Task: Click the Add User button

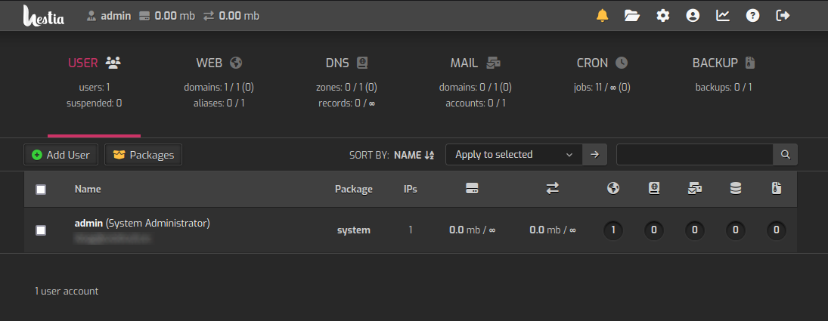Action: [60, 155]
